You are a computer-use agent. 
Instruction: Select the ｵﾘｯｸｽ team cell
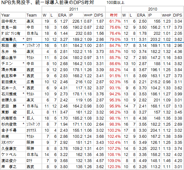34,130
